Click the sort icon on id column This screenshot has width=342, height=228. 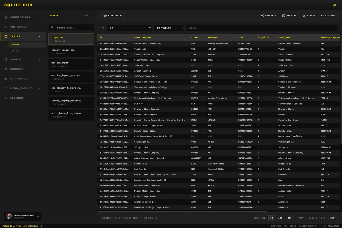click(127, 38)
